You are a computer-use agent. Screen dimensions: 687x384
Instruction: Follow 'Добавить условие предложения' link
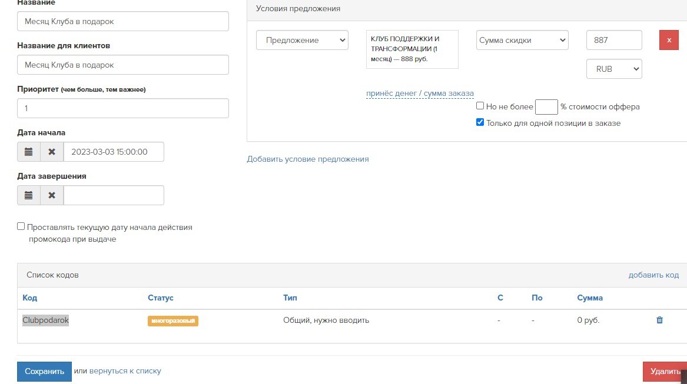tap(307, 159)
